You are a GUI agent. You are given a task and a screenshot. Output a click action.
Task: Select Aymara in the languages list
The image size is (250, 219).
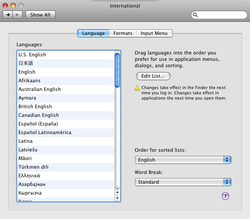pyautogui.click(x=66, y=98)
